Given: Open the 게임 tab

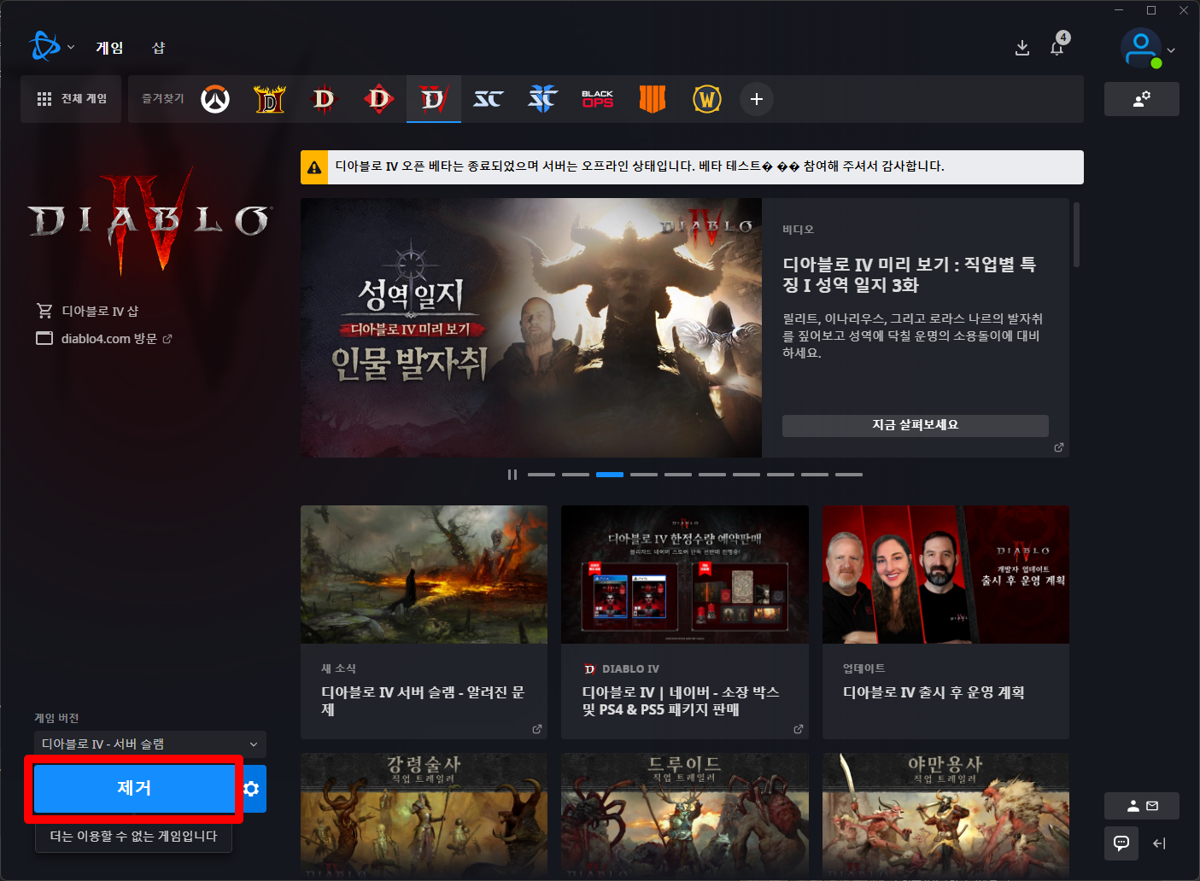Looking at the screenshot, I should (x=109, y=48).
